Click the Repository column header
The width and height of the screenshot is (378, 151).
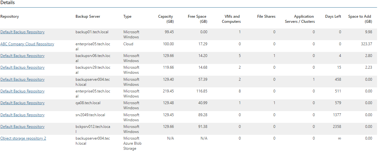coord(10,16)
